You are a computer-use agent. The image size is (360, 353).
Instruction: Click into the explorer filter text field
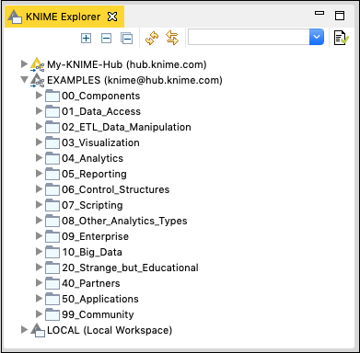point(249,37)
